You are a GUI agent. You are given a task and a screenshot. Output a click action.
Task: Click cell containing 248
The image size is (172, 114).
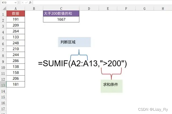[x=16, y=43]
